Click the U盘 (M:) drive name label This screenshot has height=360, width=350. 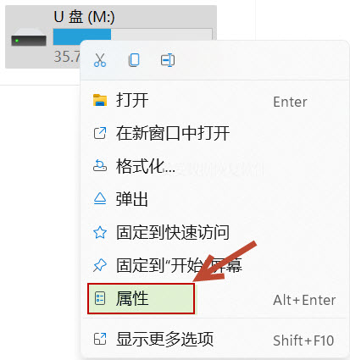point(84,17)
